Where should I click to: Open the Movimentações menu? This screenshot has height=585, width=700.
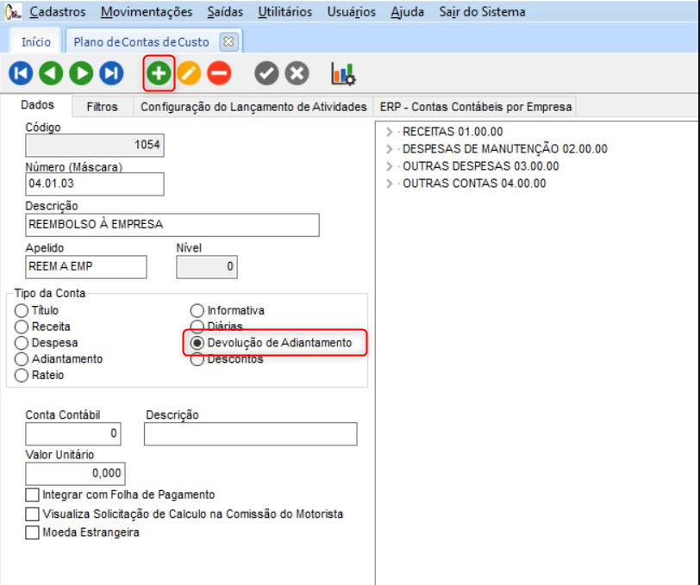tap(147, 12)
